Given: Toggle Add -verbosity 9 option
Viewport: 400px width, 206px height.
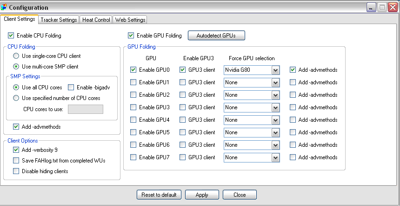Looking at the screenshot, I should pyautogui.click(x=16, y=150).
